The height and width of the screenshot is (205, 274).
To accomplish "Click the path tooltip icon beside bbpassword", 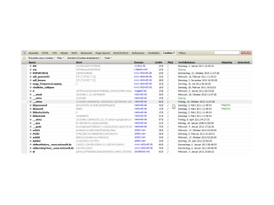I will tap(174, 107).
